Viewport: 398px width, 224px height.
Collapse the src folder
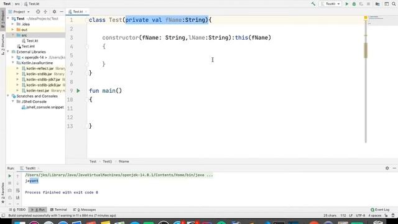(x=12, y=35)
